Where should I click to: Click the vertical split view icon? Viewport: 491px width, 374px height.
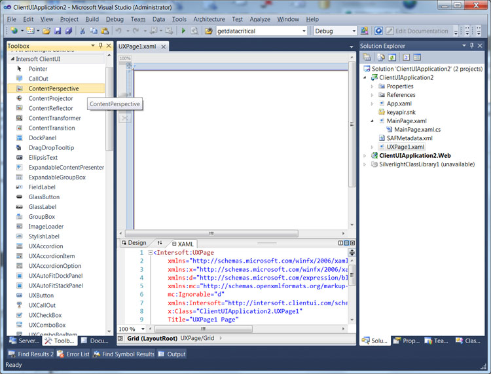click(x=340, y=243)
